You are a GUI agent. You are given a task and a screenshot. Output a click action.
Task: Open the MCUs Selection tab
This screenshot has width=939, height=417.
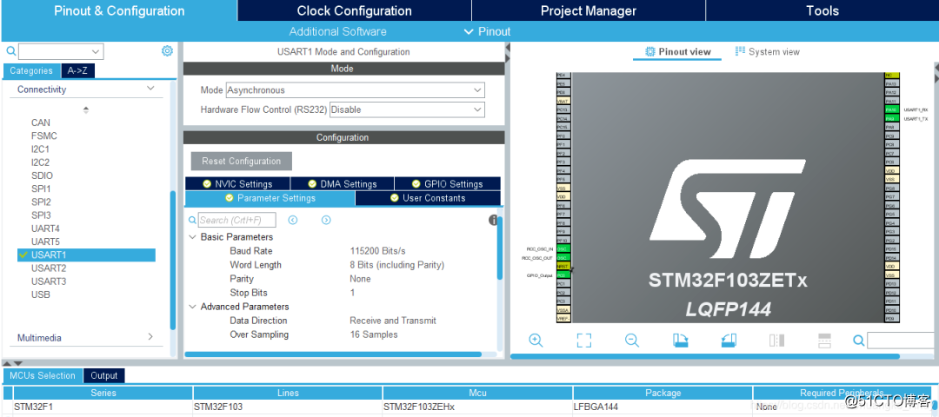tap(43, 375)
